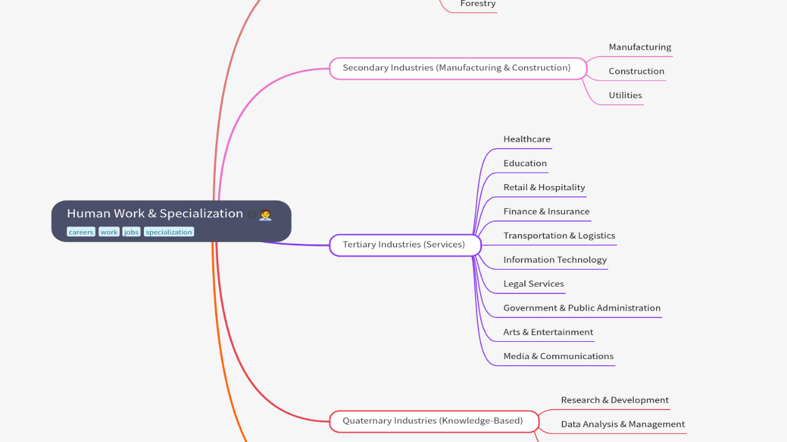The width and height of the screenshot is (787, 442).
Task: Select the Tertiary Industries (Services) node
Action: 404,245
